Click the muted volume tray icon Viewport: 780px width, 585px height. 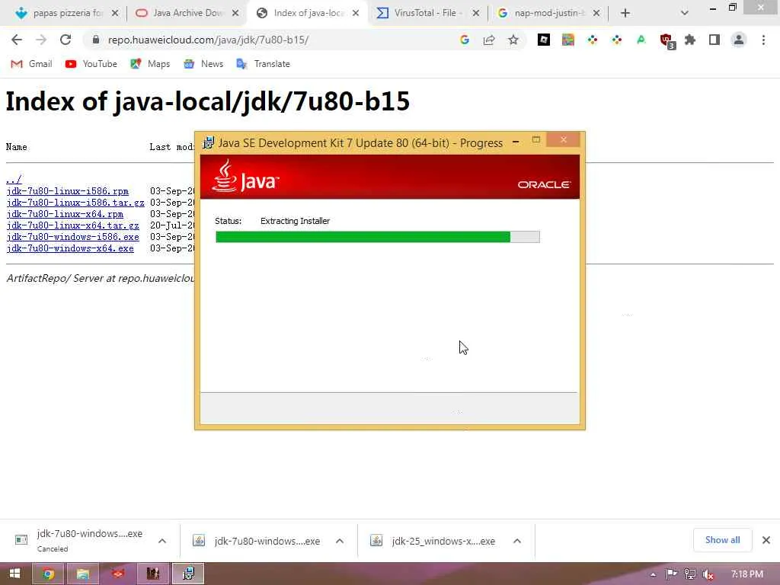[x=708, y=574]
